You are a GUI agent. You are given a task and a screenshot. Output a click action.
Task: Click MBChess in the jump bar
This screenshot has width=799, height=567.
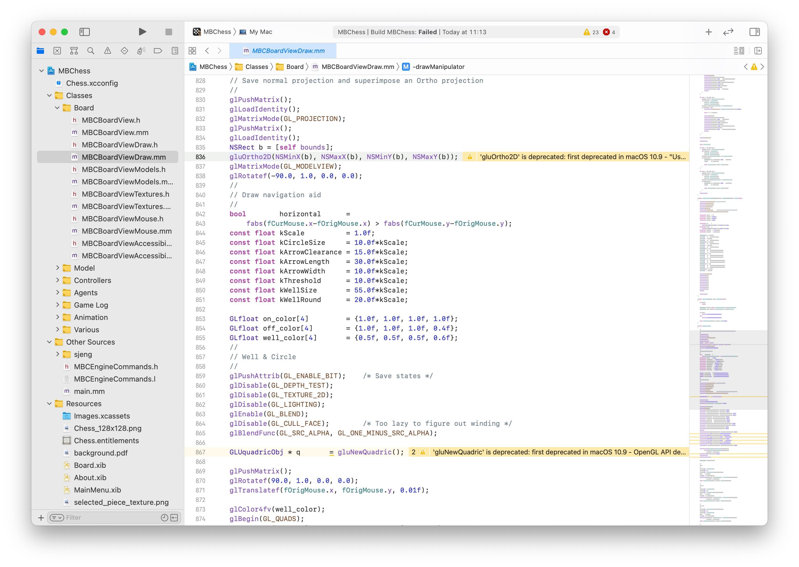tap(208, 67)
